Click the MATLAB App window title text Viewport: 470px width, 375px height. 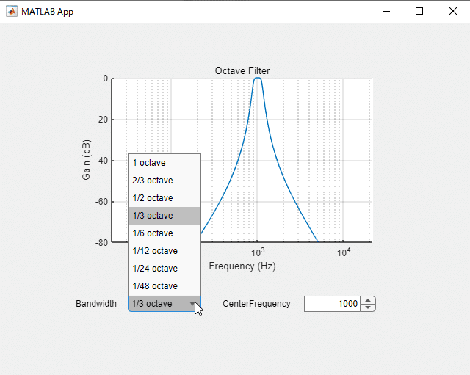click(x=47, y=12)
